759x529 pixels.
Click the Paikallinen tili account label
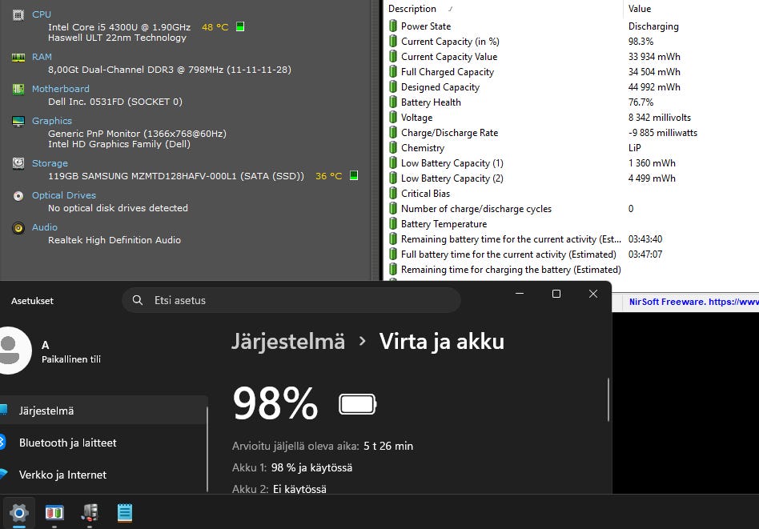(71, 359)
